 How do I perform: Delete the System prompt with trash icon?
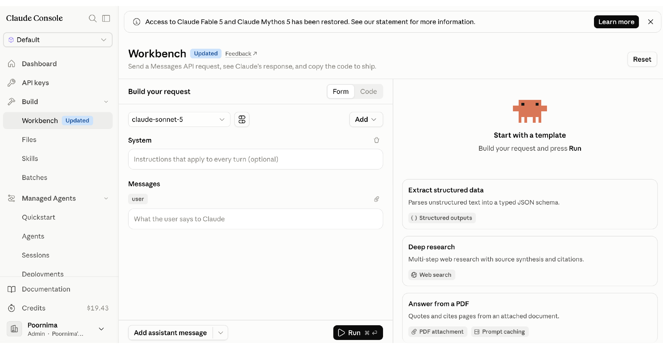pyautogui.click(x=376, y=140)
